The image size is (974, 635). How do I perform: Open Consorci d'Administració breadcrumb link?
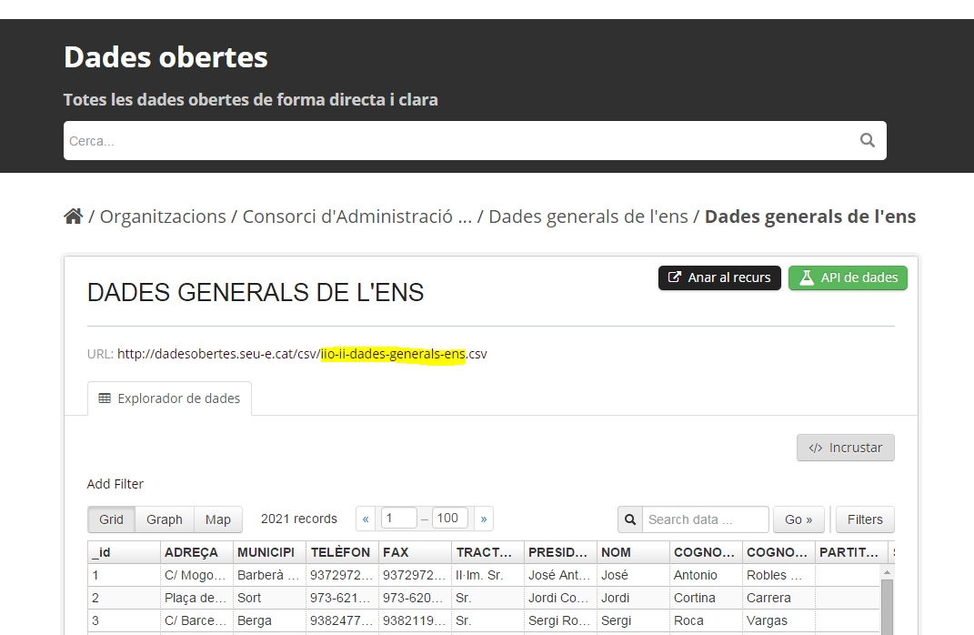(356, 217)
